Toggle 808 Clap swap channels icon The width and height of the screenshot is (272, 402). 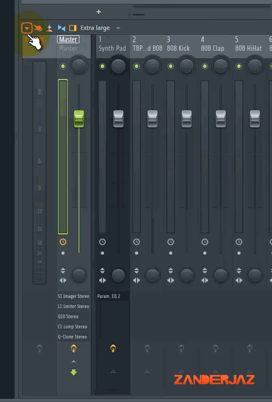[205, 280]
